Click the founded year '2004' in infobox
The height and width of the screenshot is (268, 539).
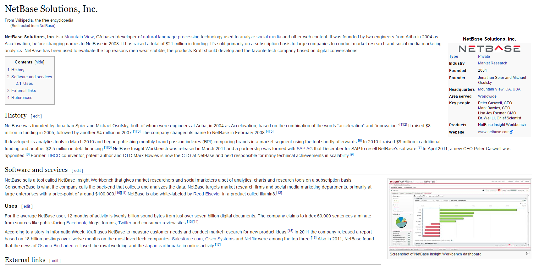[482, 70]
